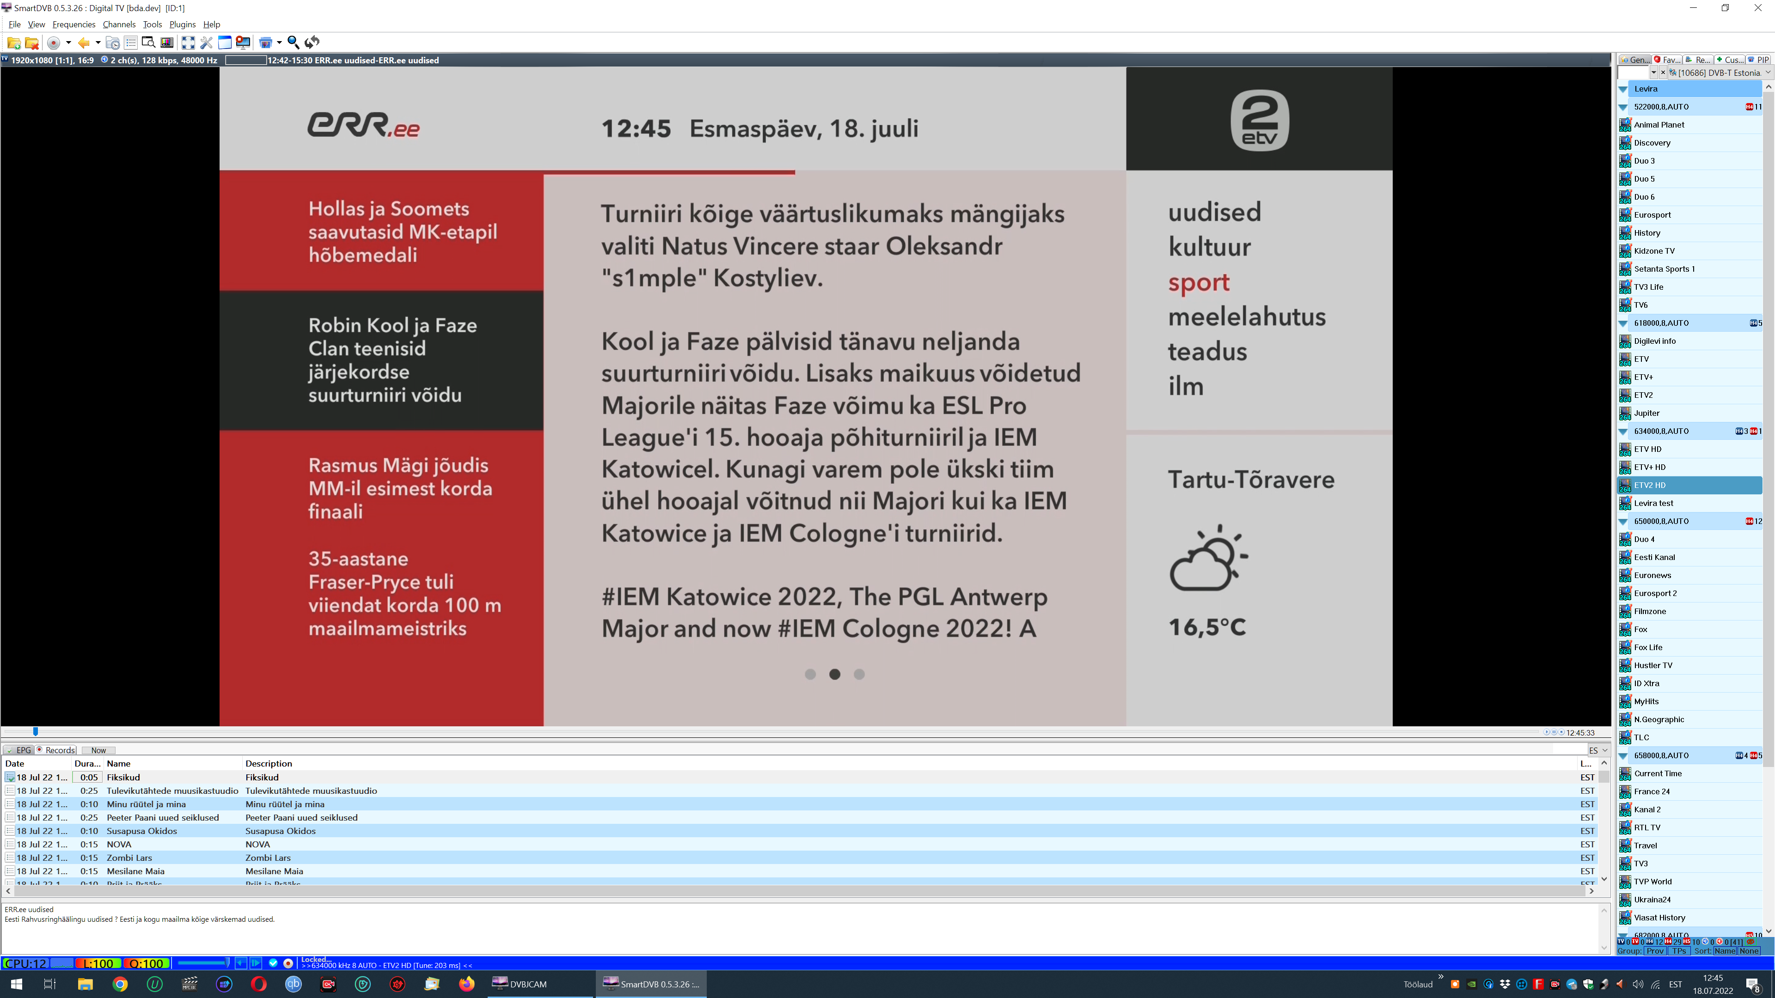
Task: Toggle the checkbox for Susapusa Okidos
Action: tap(10, 831)
